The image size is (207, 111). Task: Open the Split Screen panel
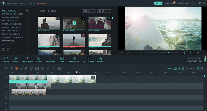point(88,59)
